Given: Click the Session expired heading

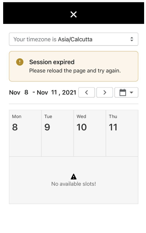Looking at the screenshot, I should (52, 62).
